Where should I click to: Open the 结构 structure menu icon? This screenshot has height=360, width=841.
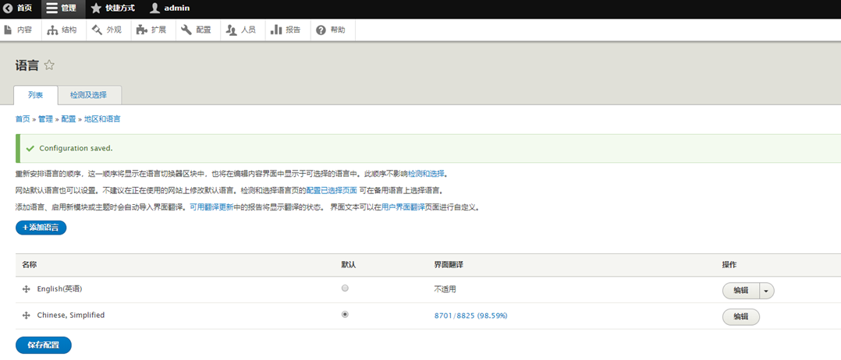click(x=52, y=30)
